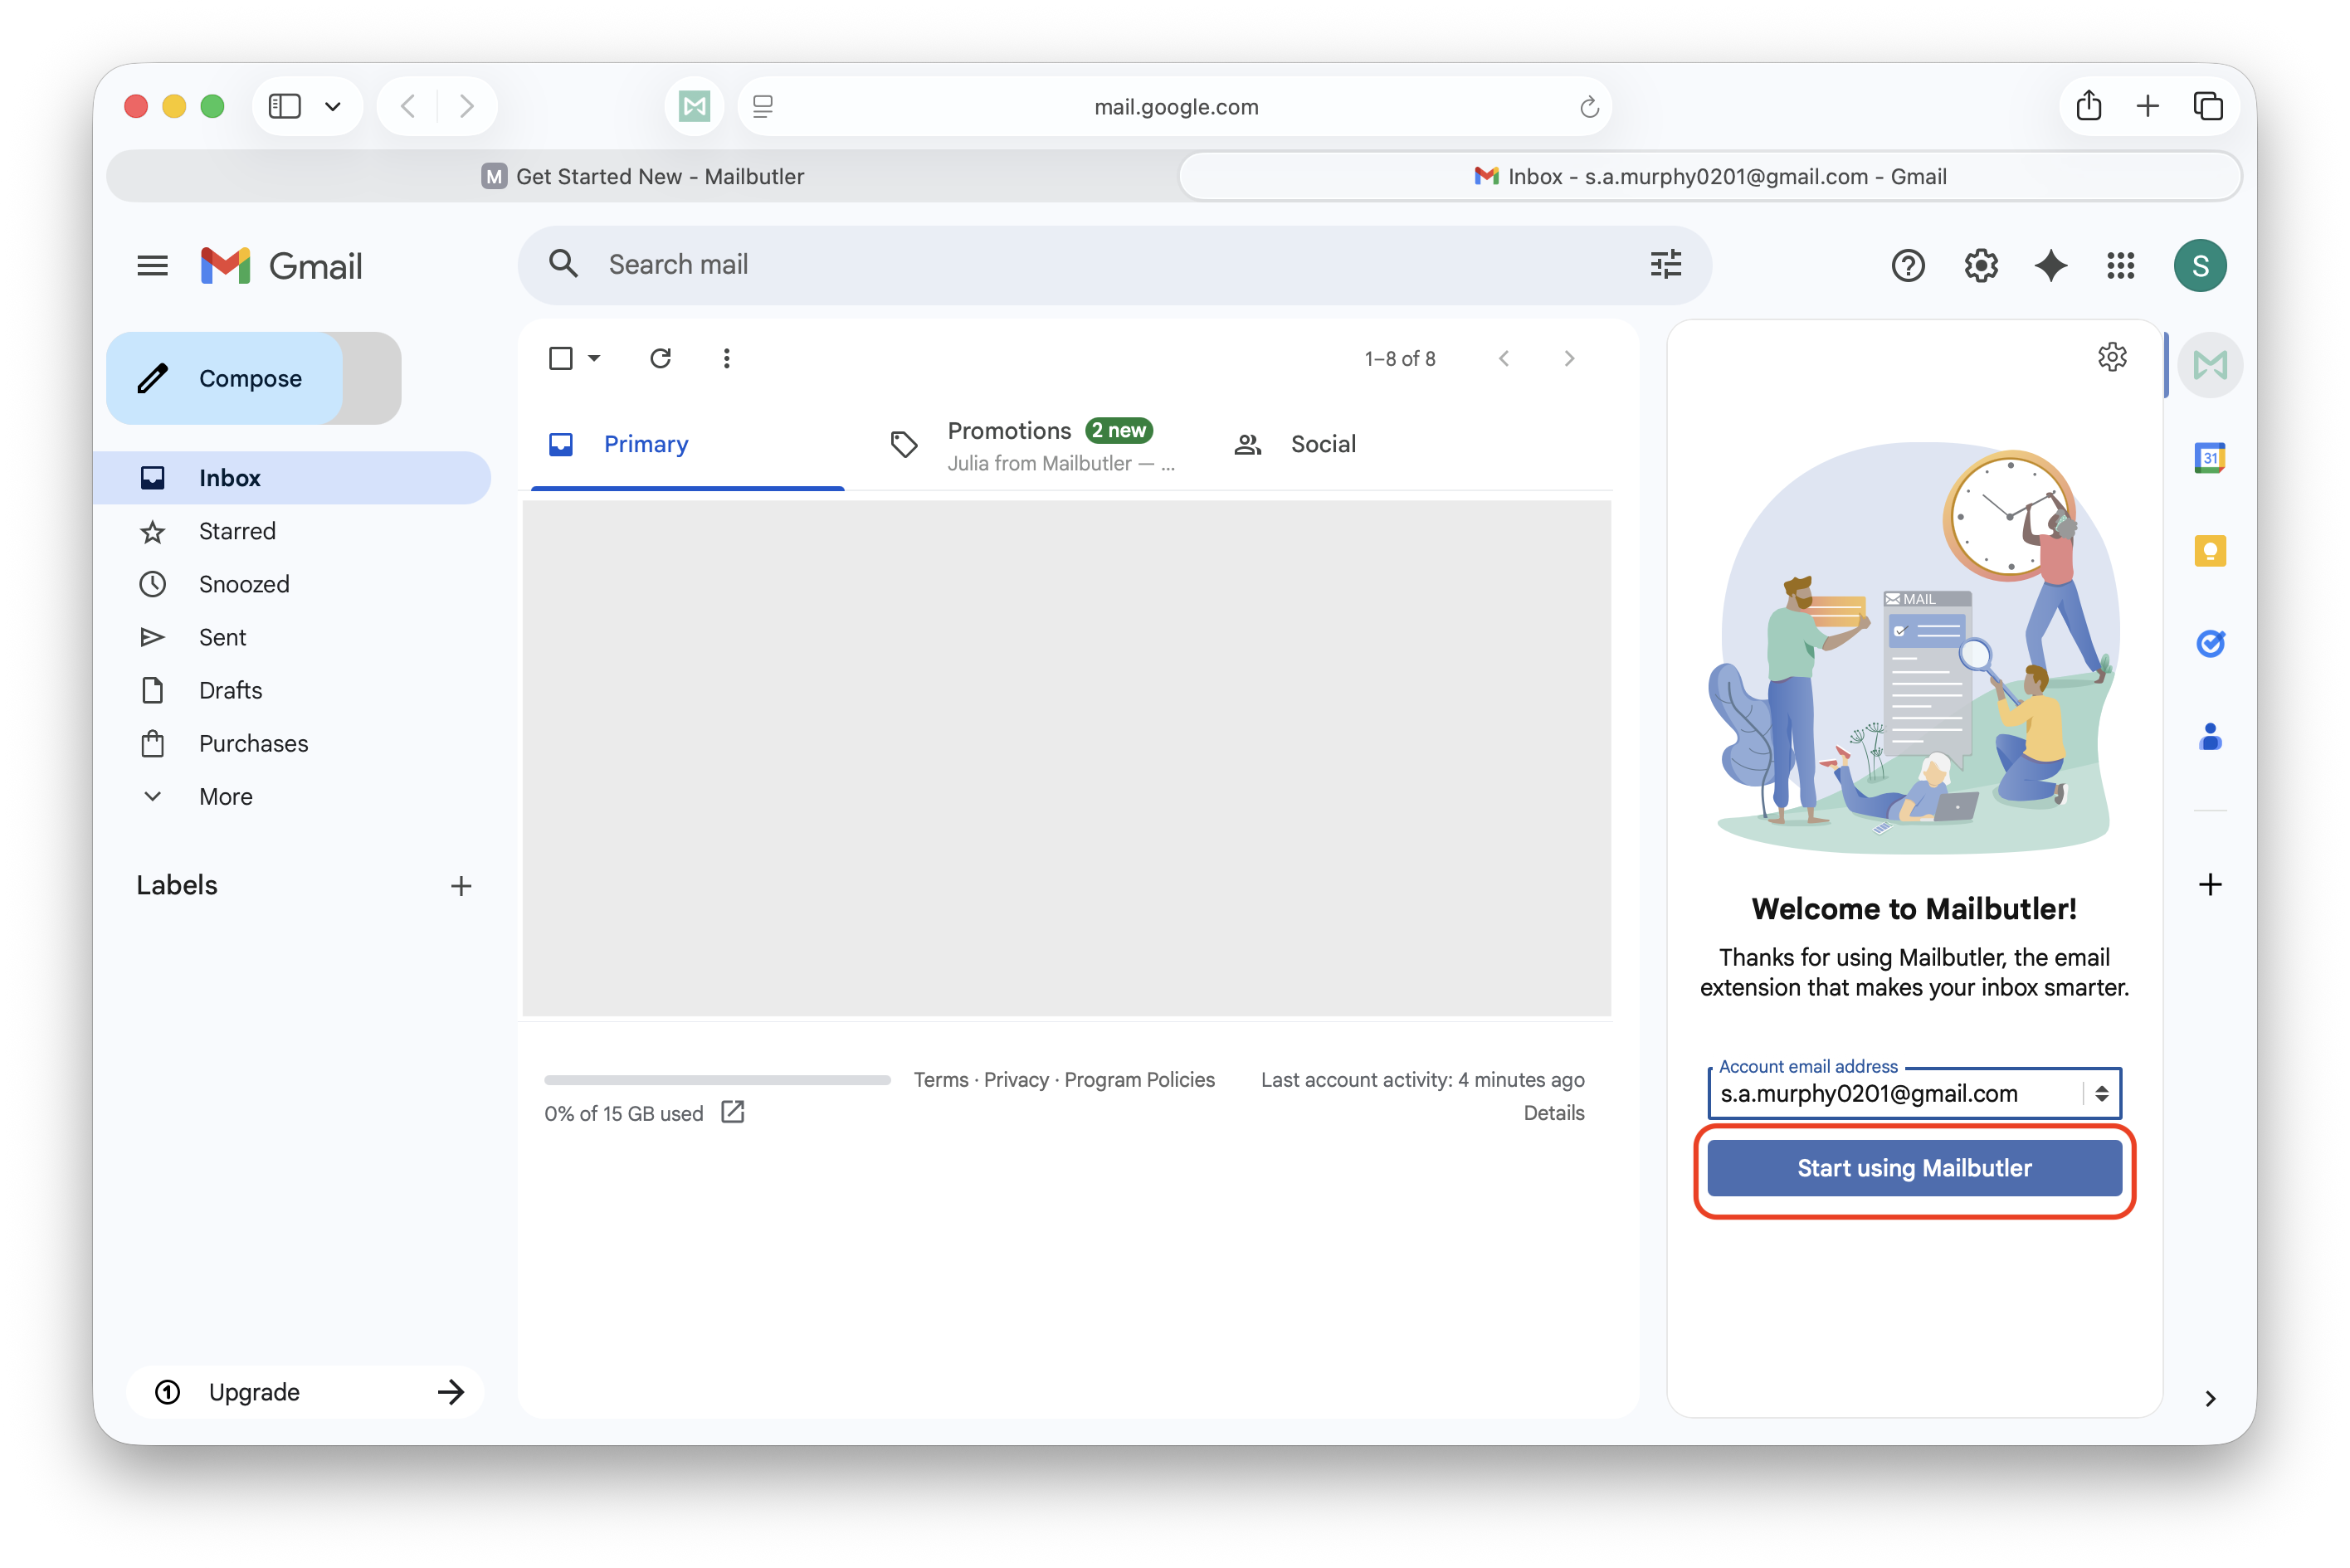Open the Terms link
Image resolution: width=2350 pixels, height=1568 pixels.
point(940,1080)
